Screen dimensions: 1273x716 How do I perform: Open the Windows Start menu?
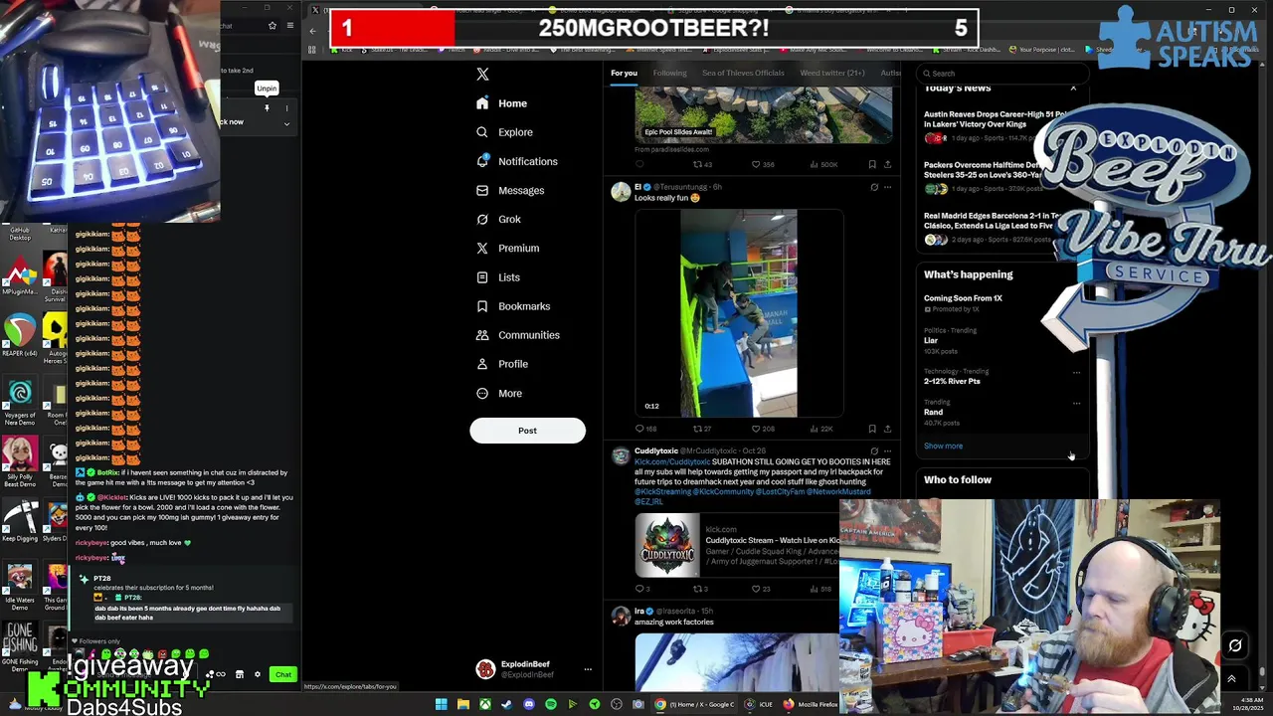pos(441,705)
